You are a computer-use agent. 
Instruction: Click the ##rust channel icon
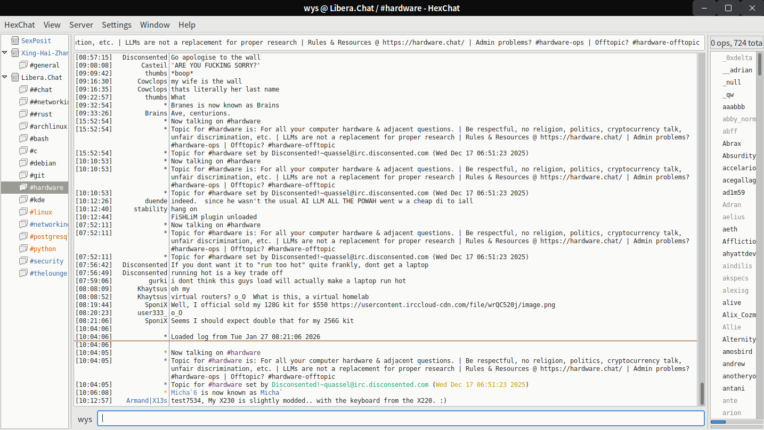point(23,114)
